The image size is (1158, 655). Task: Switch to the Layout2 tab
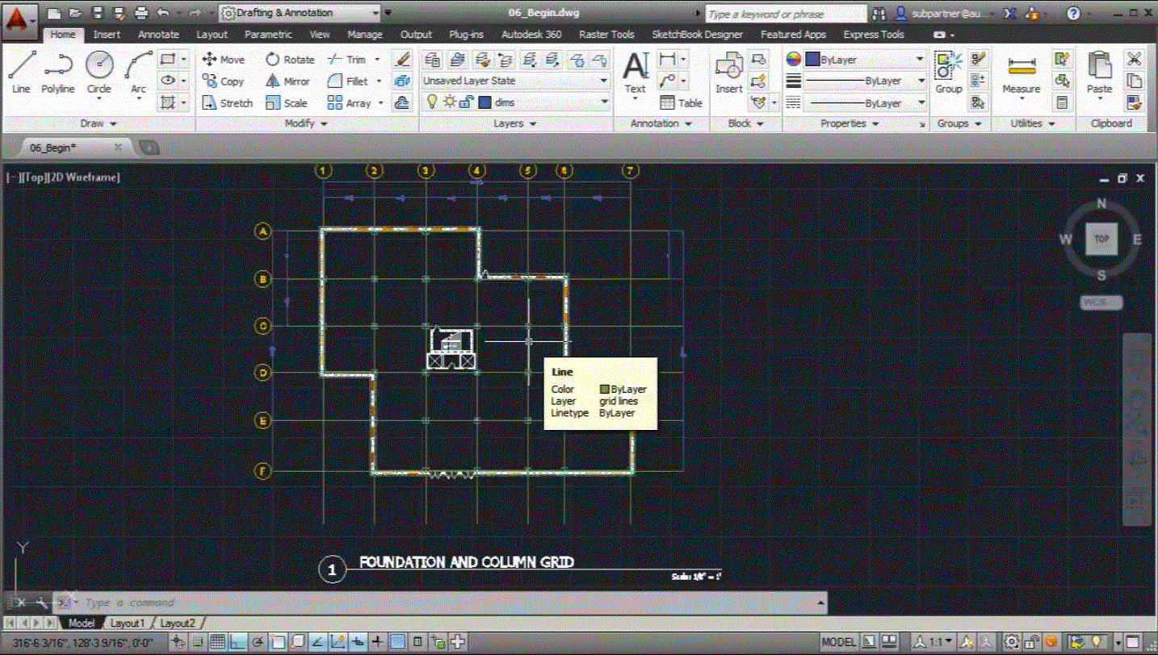click(x=177, y=624)
